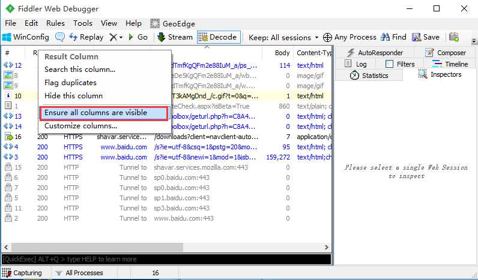The image size is (478, 280).
Task: Open Find via the binoculars icon
Action: (x=386, y=37)
